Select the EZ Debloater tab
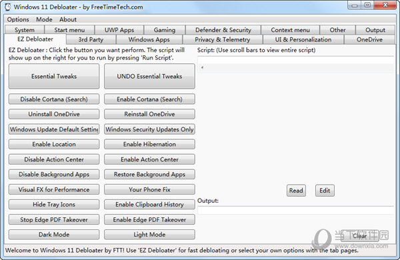Viewport: 400px width, 260px height. (x=35, y=39)
